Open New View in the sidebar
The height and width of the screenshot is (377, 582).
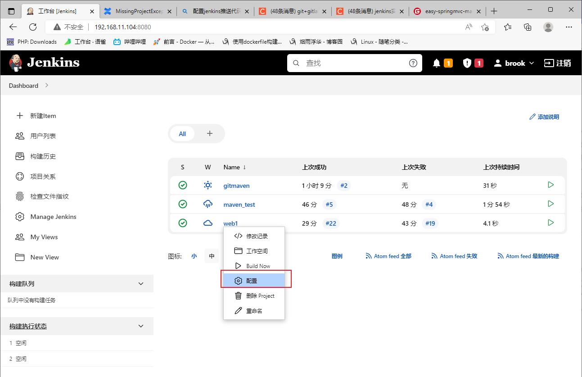pos(37,257)
